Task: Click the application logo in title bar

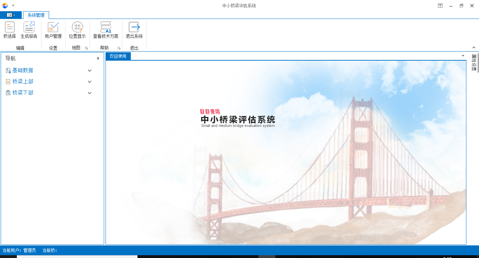Action: (5, 6)
